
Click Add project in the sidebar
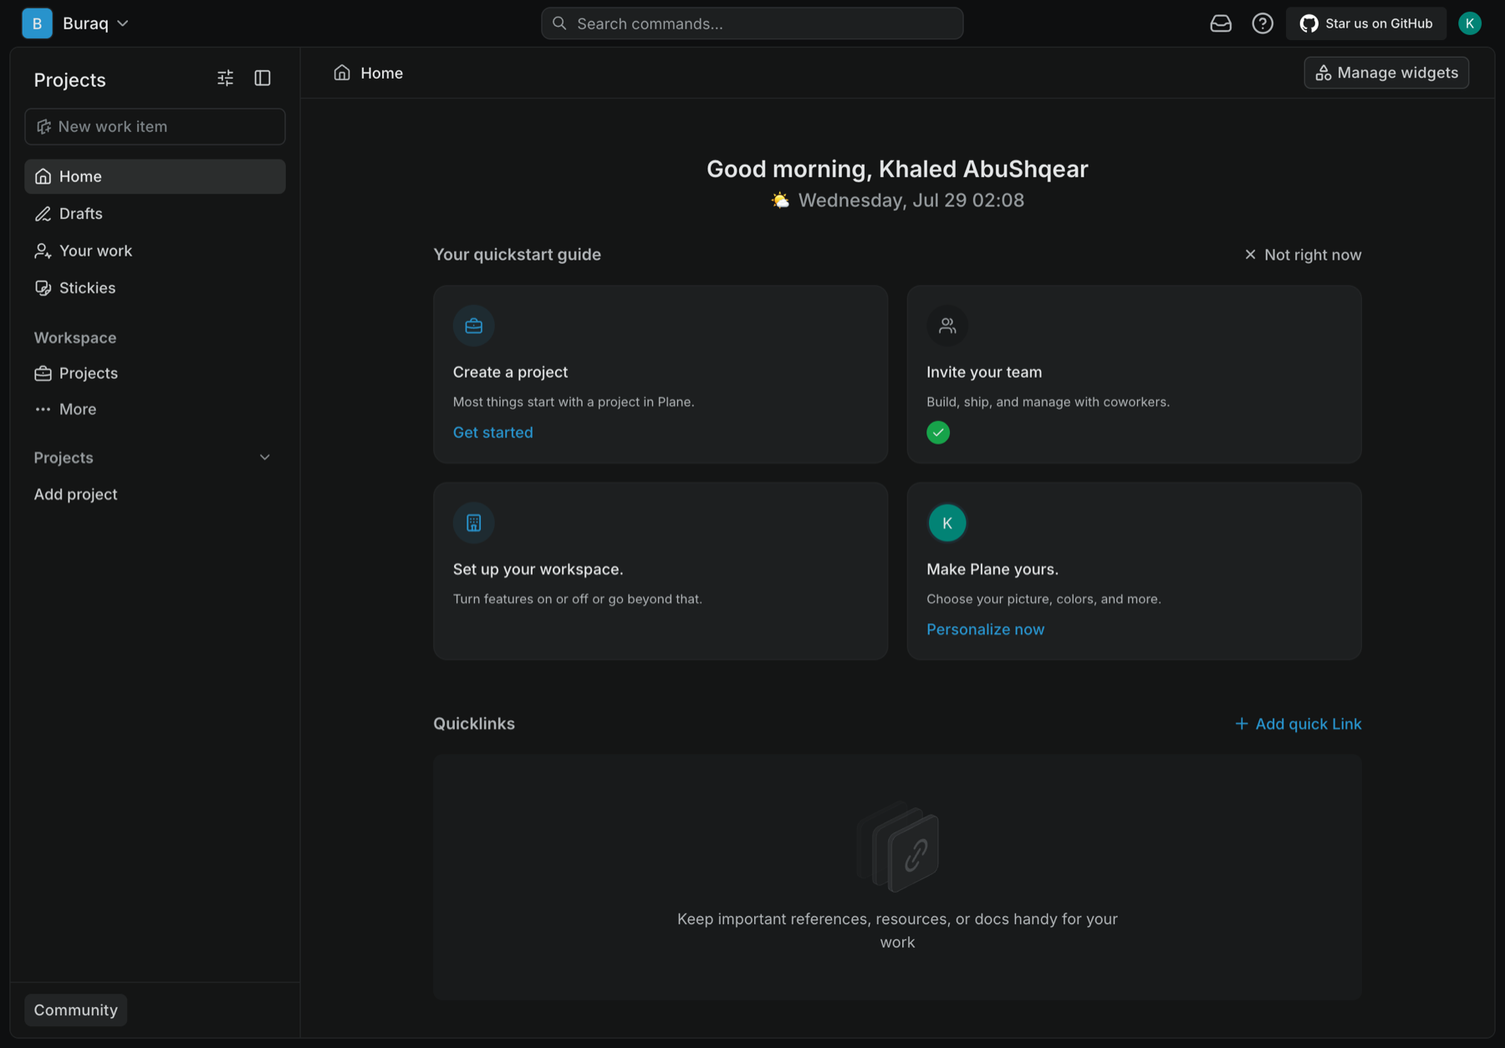75,495
